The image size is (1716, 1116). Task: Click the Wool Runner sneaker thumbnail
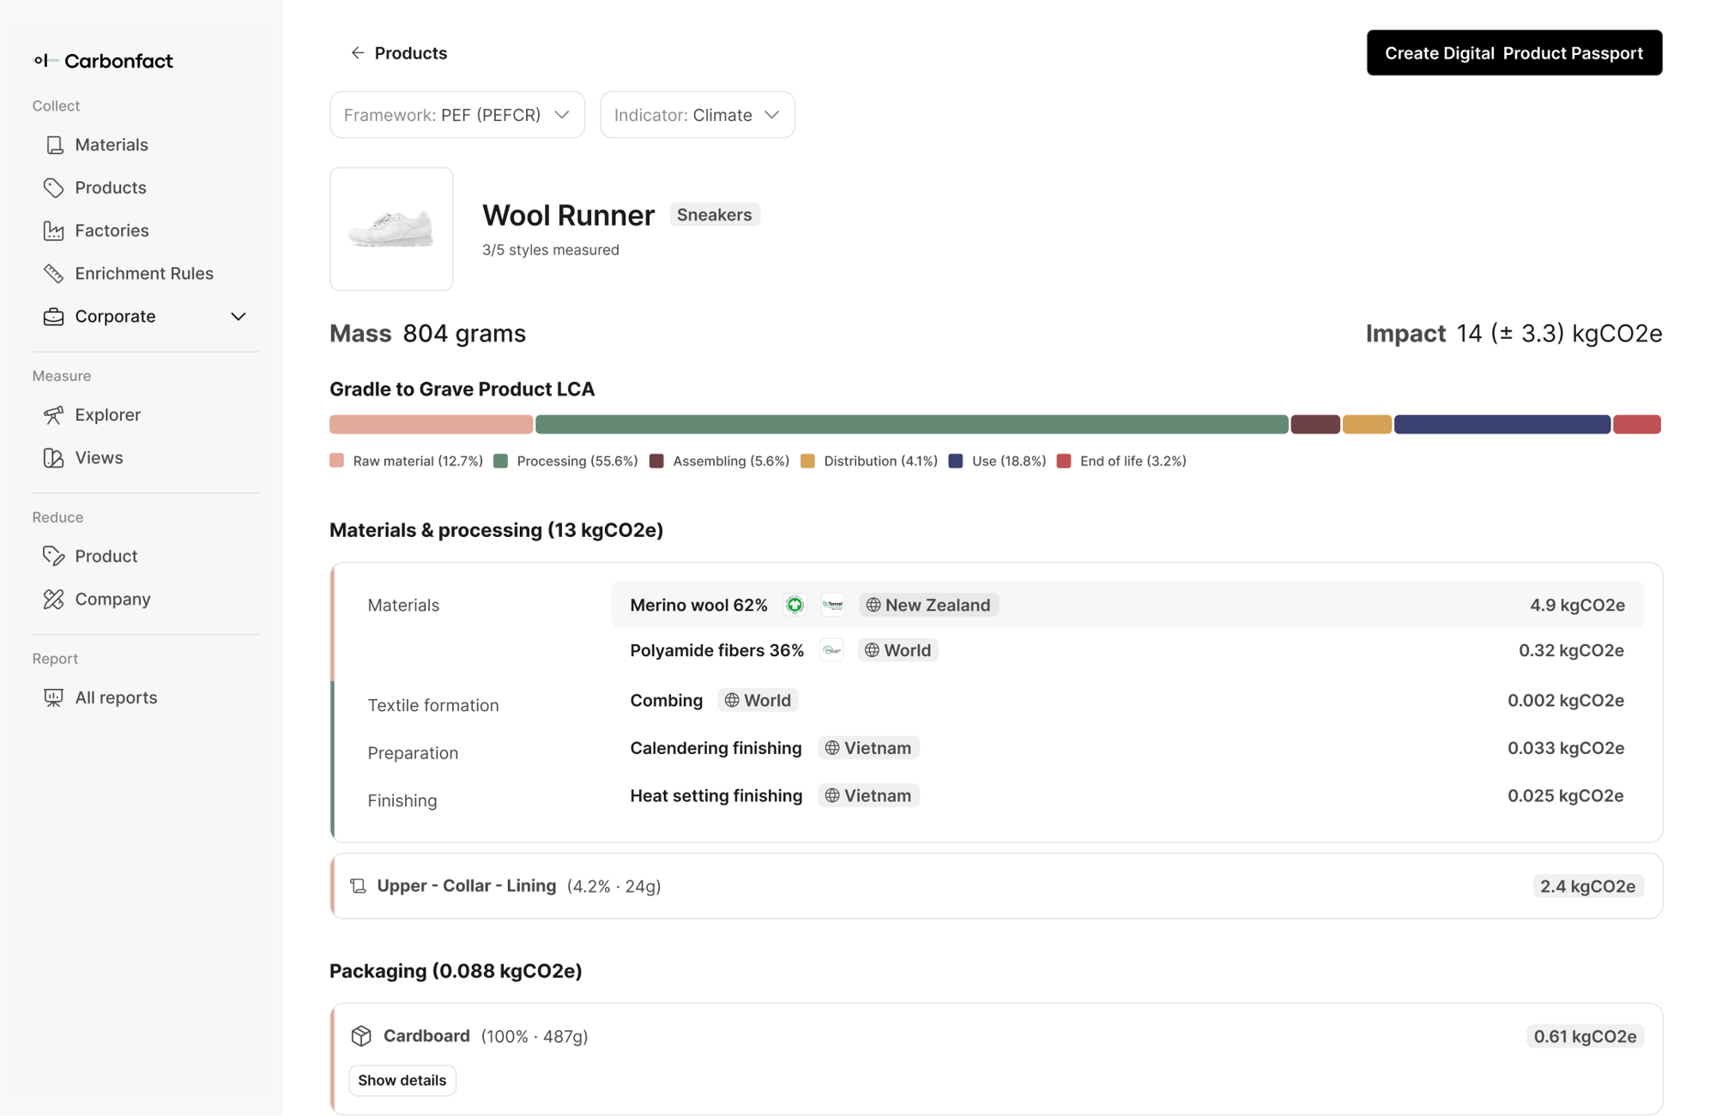click(x=391, y=229)
